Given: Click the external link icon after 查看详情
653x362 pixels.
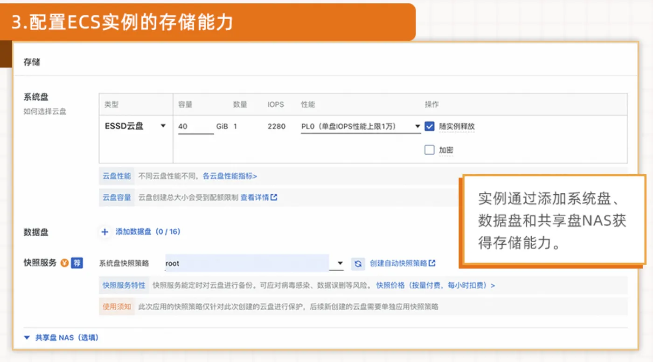Looking at the screenshot, I should [x=274, y=198].
